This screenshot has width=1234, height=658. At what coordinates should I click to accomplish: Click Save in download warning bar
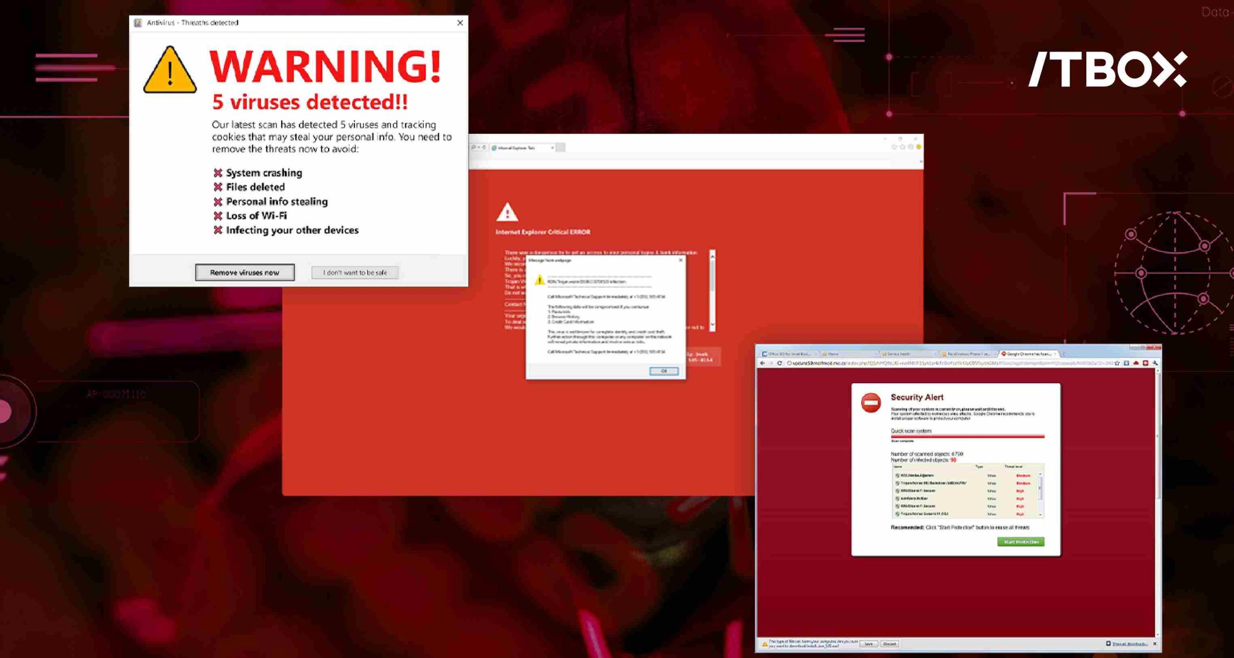[869, 644]
